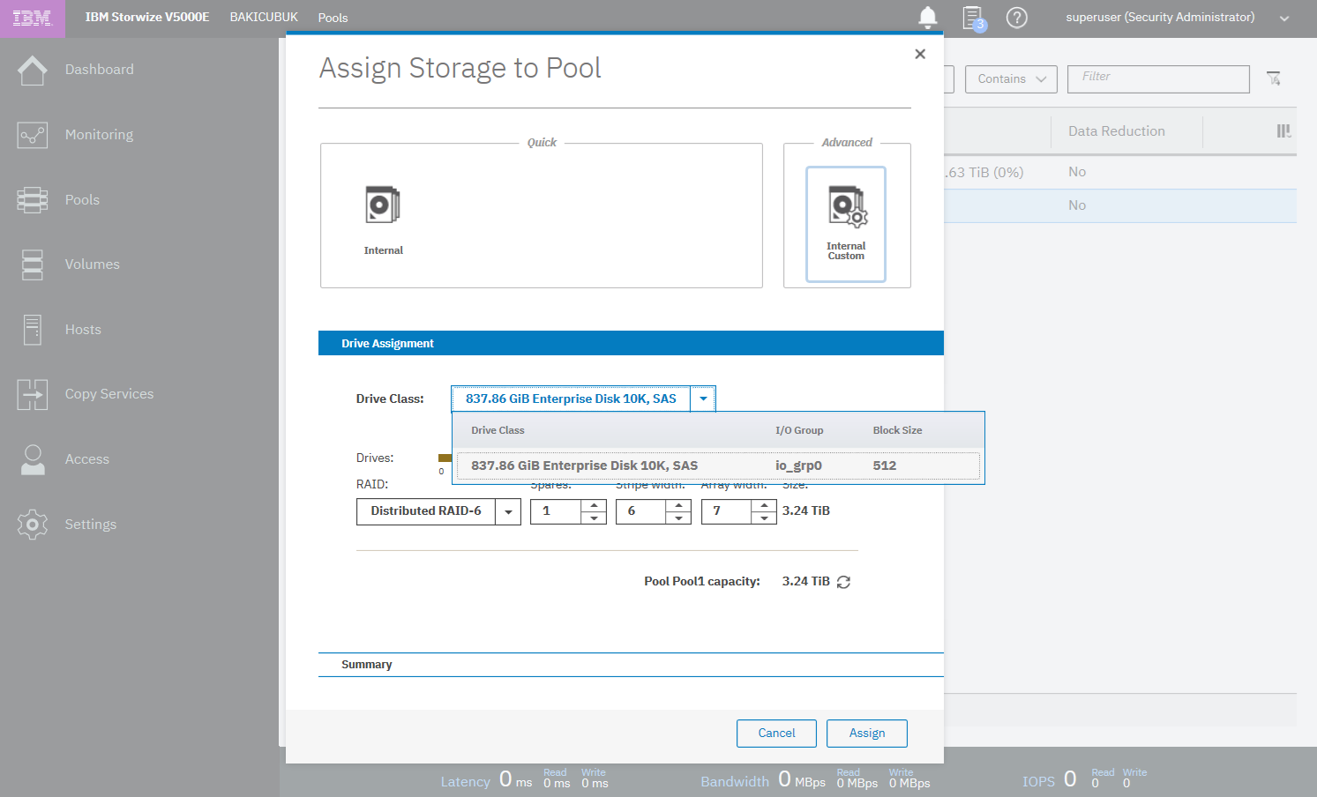Click the io_grp0 cell

[798, 466]
